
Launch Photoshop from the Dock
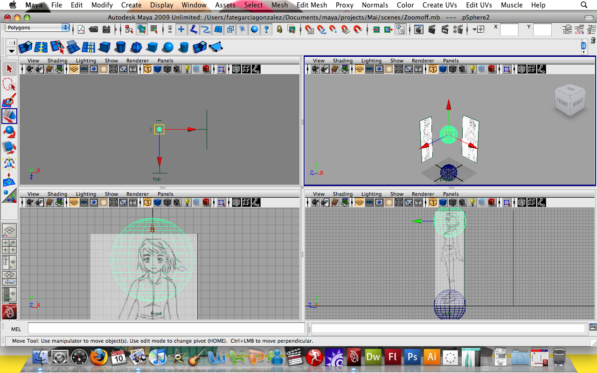(x=412, y=358)
